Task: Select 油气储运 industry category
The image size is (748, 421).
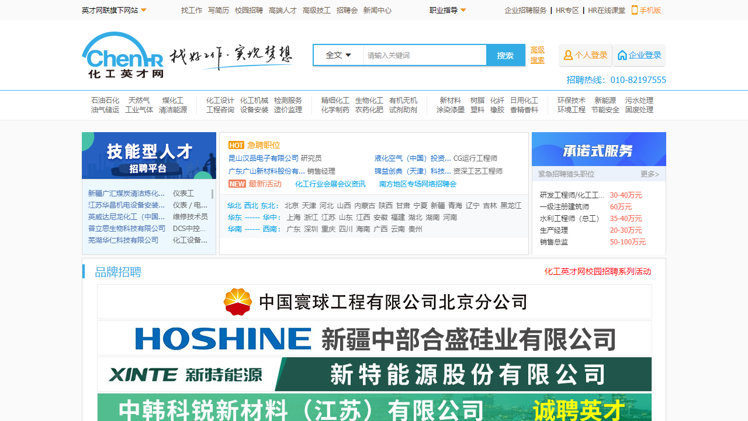Action: point(105,110)
